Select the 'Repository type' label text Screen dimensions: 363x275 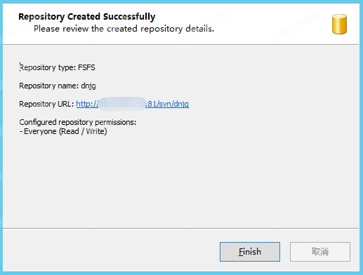(48, 67)
